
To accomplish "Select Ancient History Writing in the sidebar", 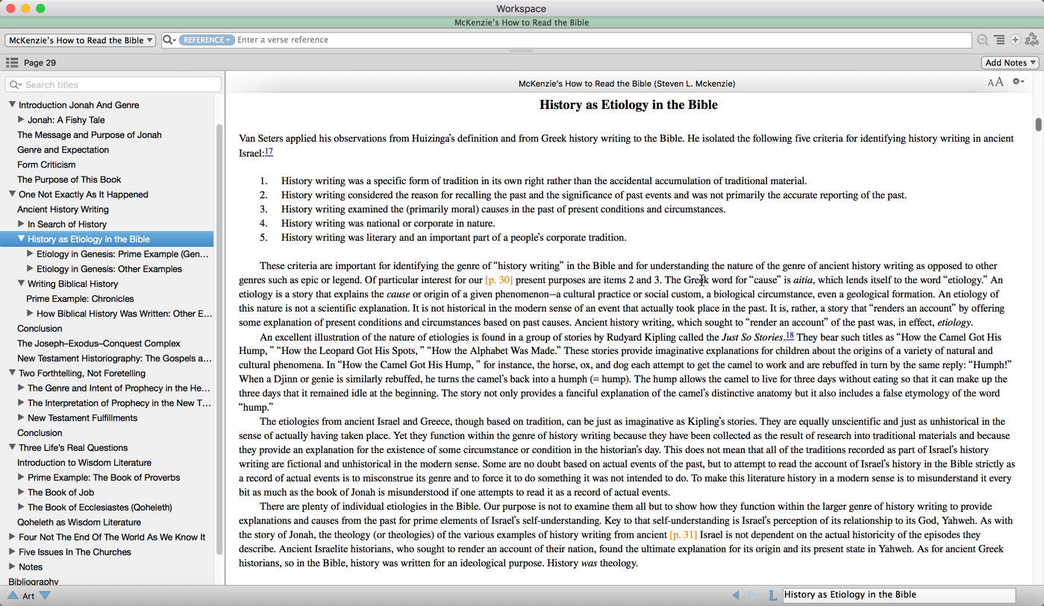I will (x=63, y=209).
